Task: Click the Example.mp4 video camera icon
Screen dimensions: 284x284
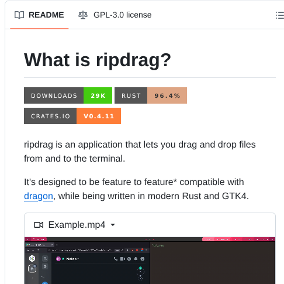Action: tap(39, 225)
